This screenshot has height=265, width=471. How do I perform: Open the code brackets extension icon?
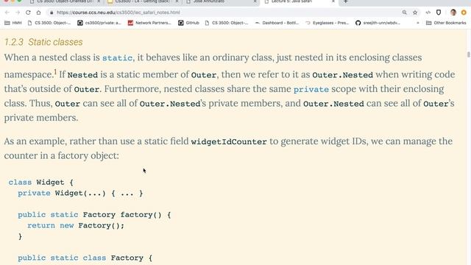pyautogui.click(x=428, y=13)
